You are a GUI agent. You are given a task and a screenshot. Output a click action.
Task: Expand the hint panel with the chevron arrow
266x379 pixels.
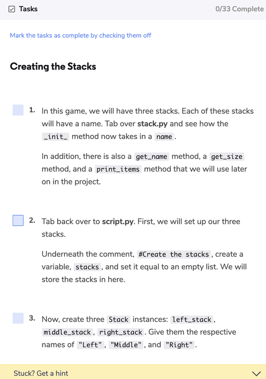(257, 374)
